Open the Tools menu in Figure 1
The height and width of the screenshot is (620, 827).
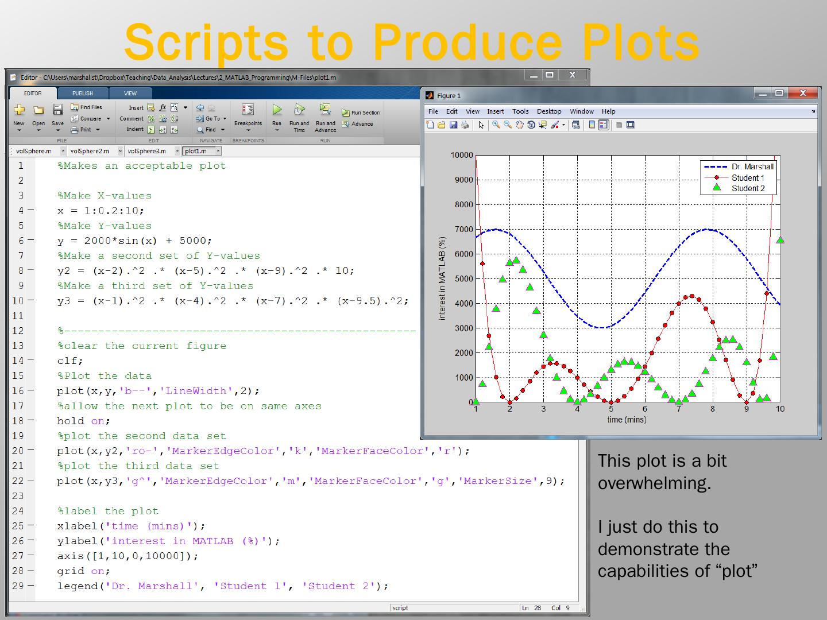[x=520, y=111]
